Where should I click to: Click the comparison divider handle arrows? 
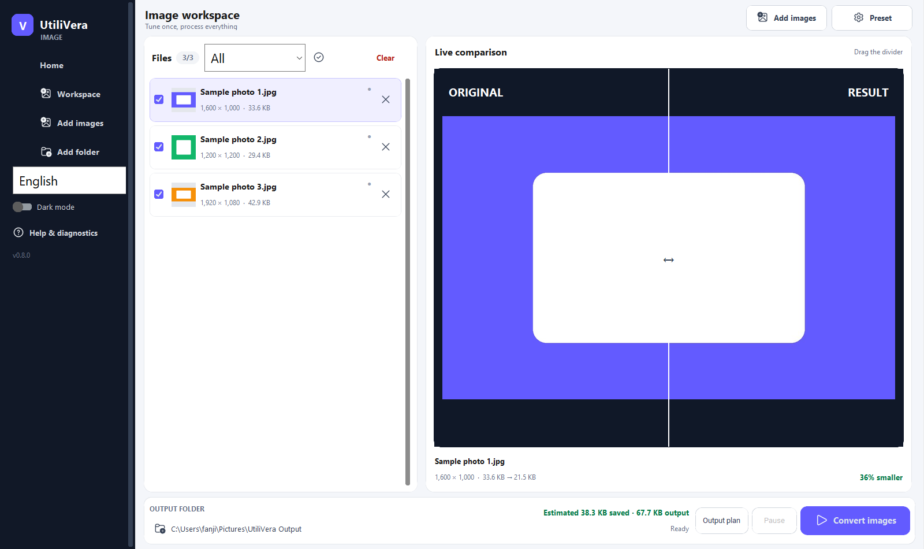[669, 260]
